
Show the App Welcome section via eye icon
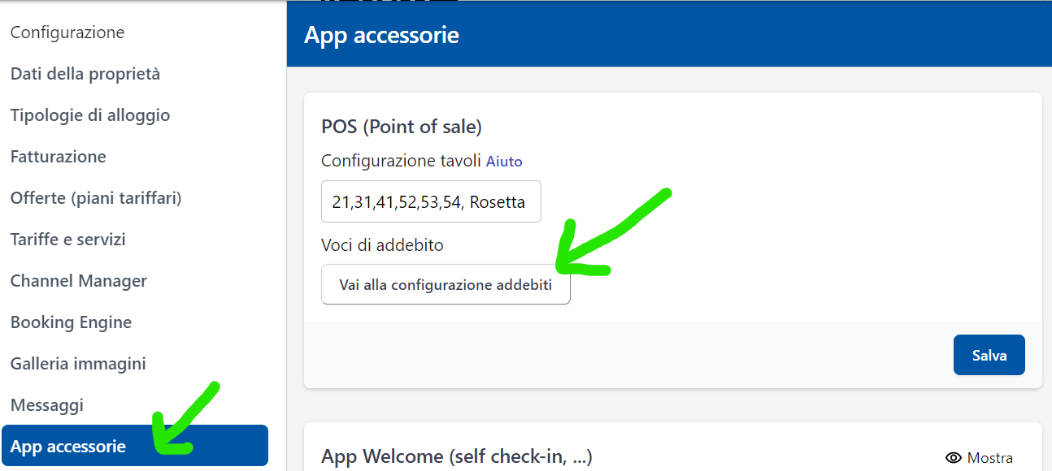point(980,458)
